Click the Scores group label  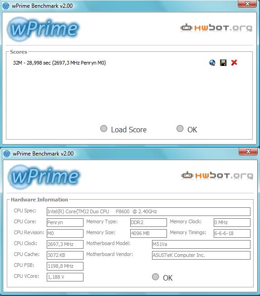tap(19, 52)
